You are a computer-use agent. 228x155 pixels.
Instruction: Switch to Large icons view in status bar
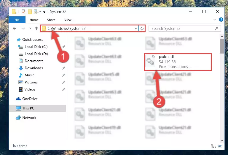(220, 146)
